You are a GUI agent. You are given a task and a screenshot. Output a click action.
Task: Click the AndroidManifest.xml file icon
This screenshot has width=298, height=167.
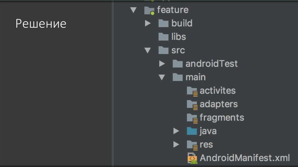pyautogui.click(x=192, y=158)
